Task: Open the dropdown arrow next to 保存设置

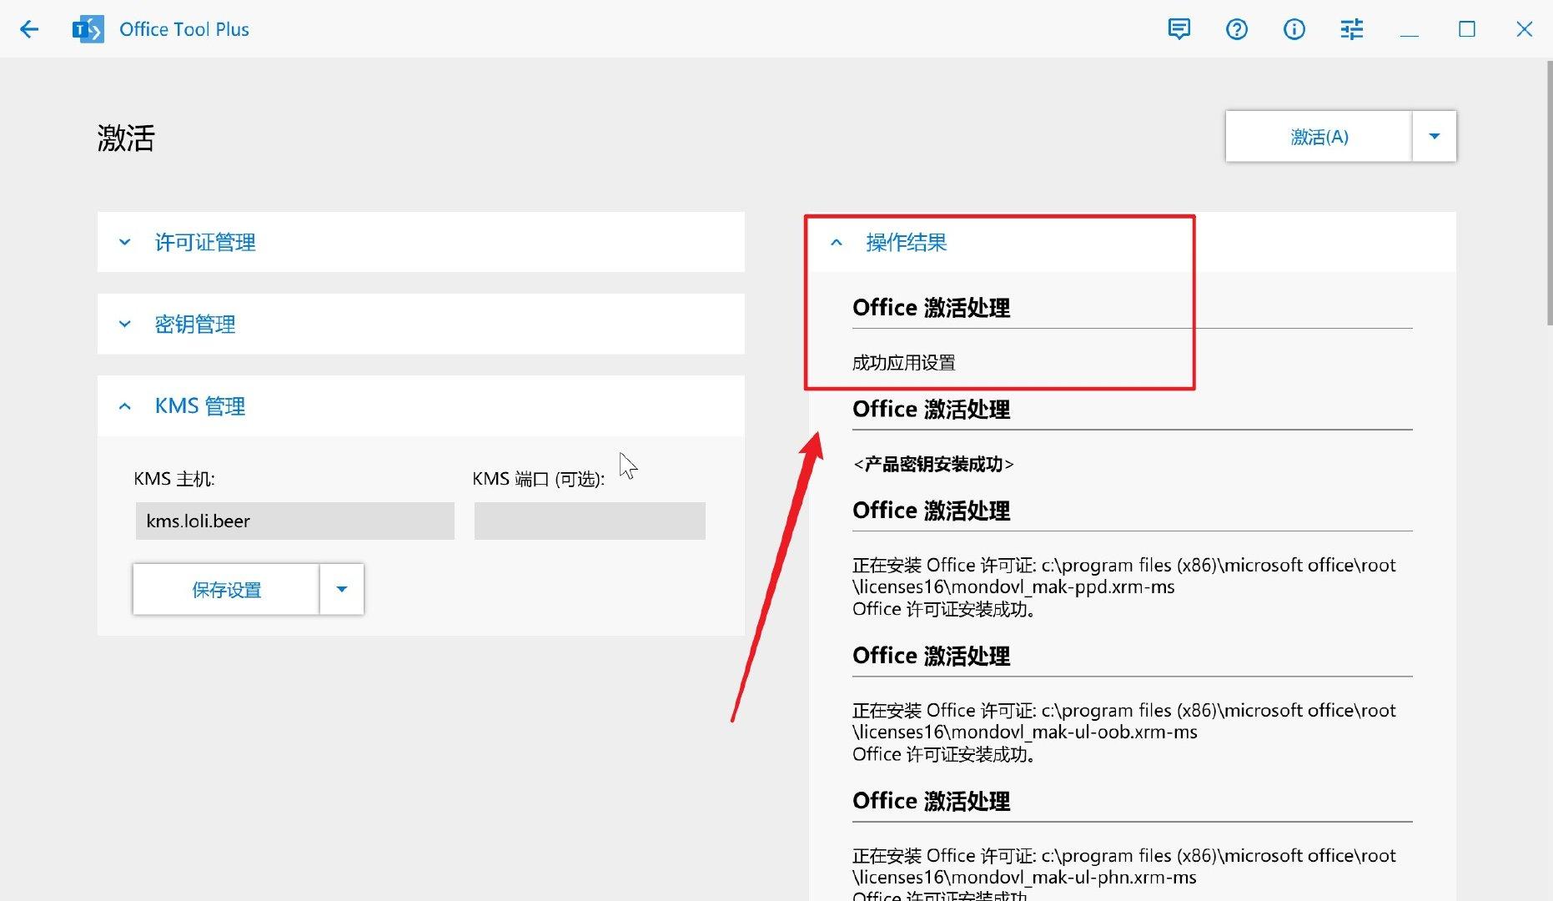Action: click(x=342, y=589)
